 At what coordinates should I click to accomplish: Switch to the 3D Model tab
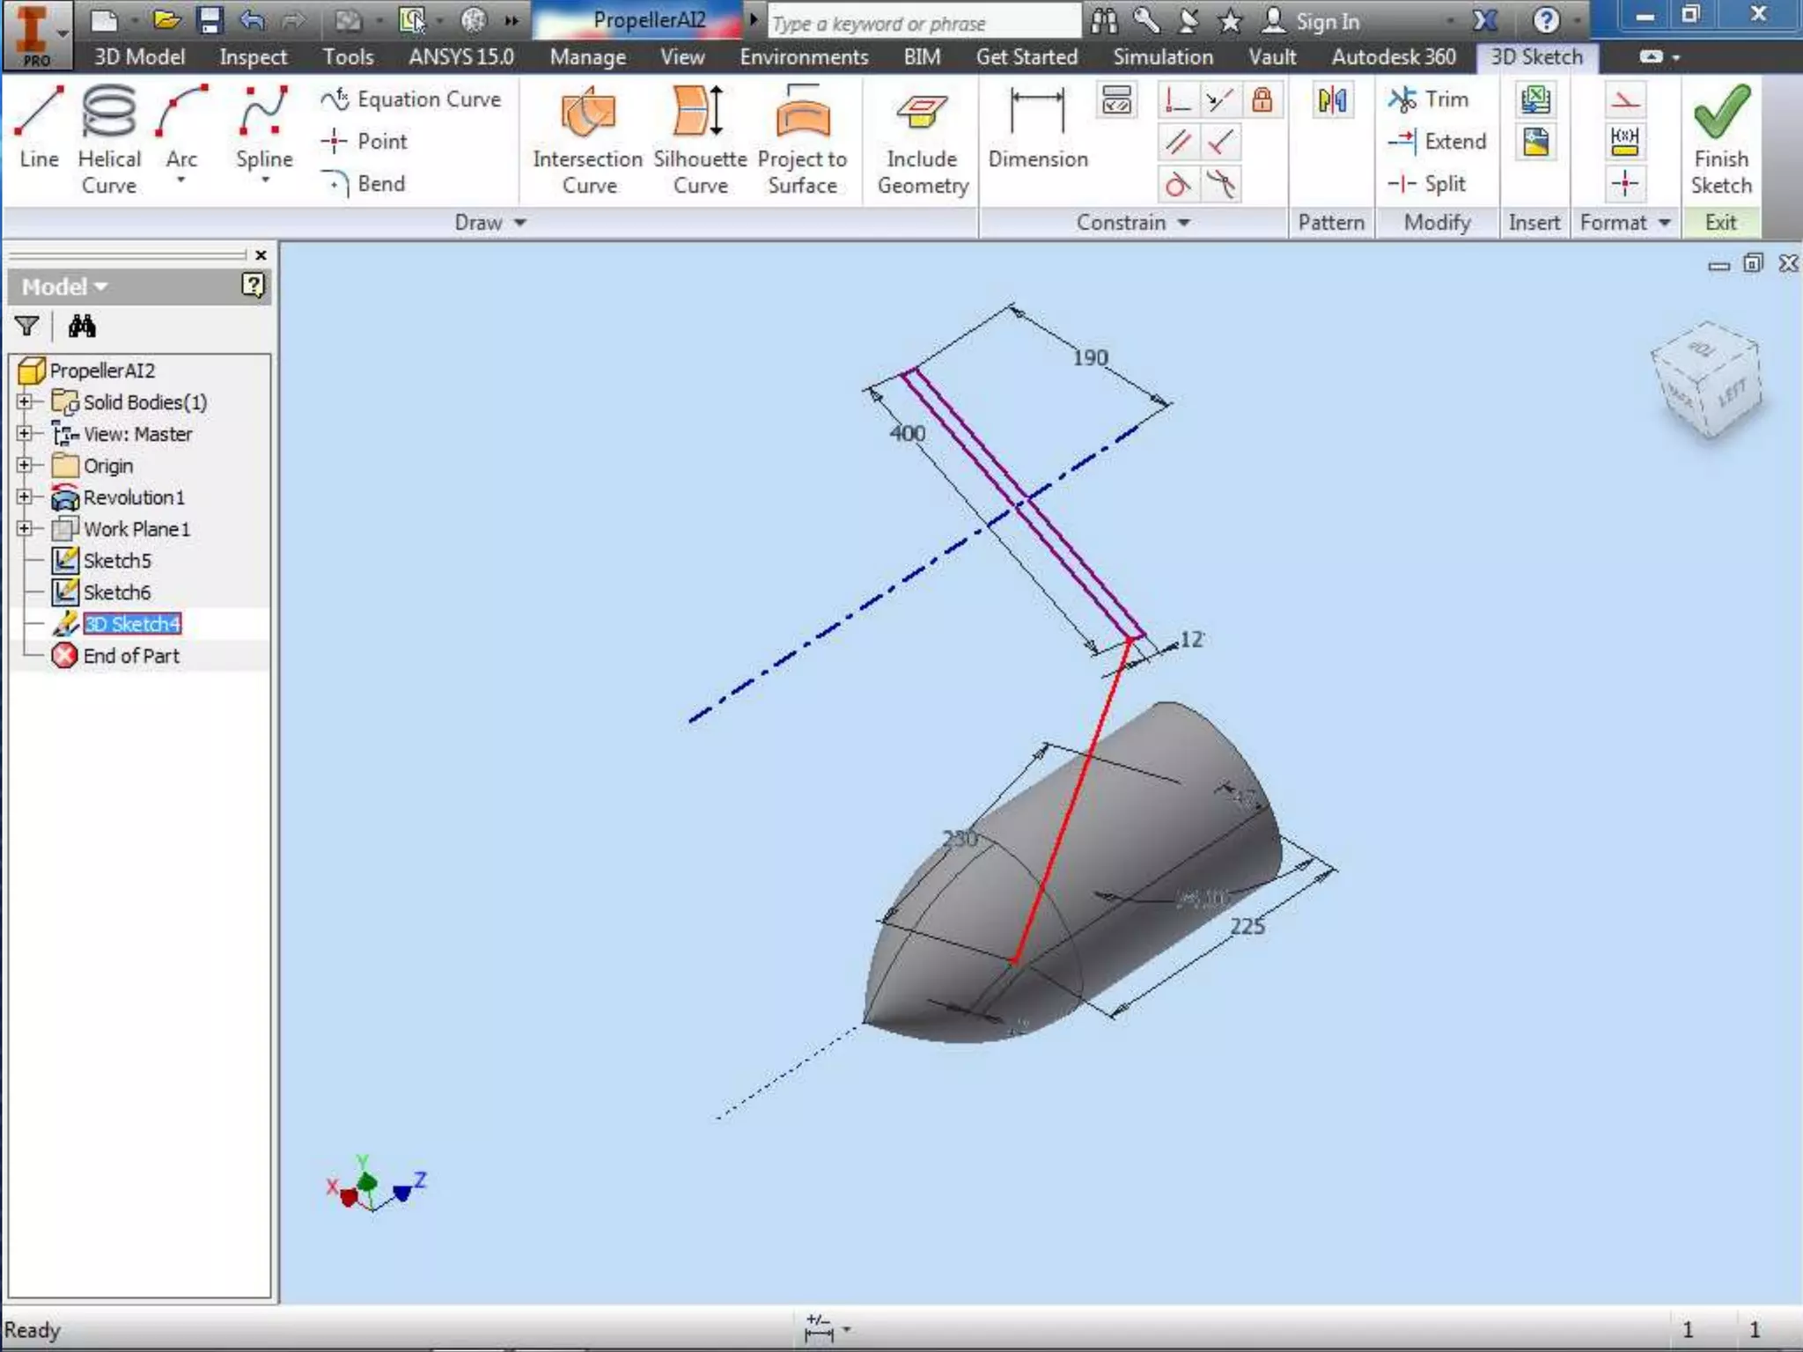pyautogui.click(x=139, y=57)
